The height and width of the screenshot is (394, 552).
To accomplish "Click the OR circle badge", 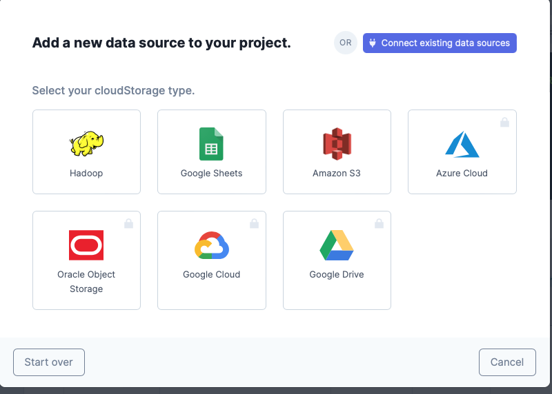I will [346, 43].
